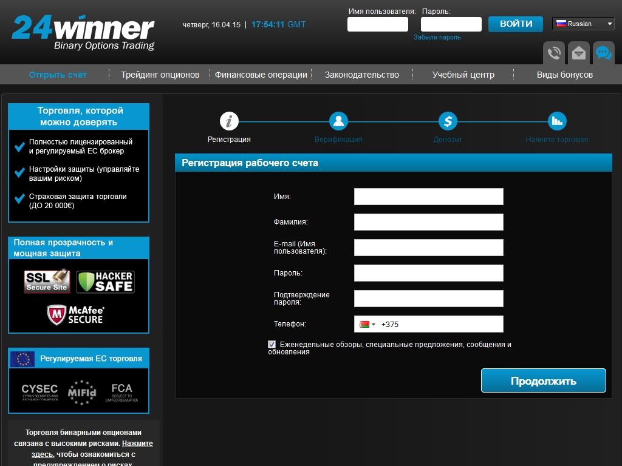The image size is (622, 466).
Task: Click the Start Trading chart step icon
Action: [557, 121]
